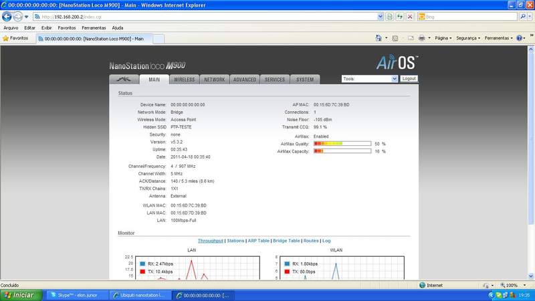Click the Print icon
Viewport: 535px width, 301px height.
tap(422, 38)
